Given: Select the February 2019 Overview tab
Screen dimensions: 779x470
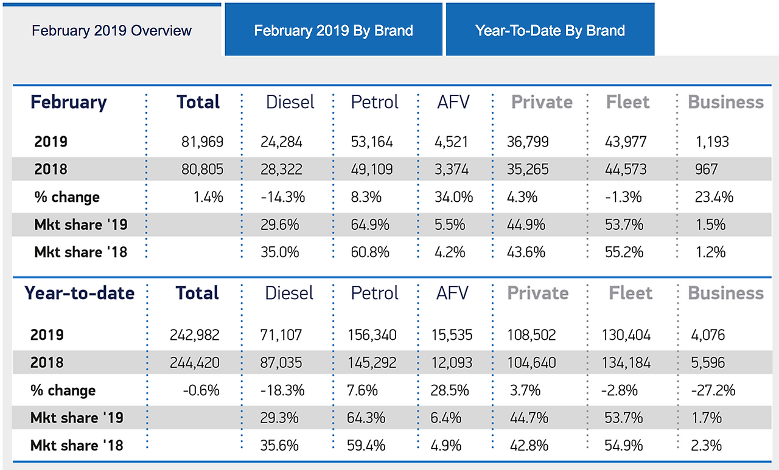Looking at the screenshot, I should [x=111, y=30].
